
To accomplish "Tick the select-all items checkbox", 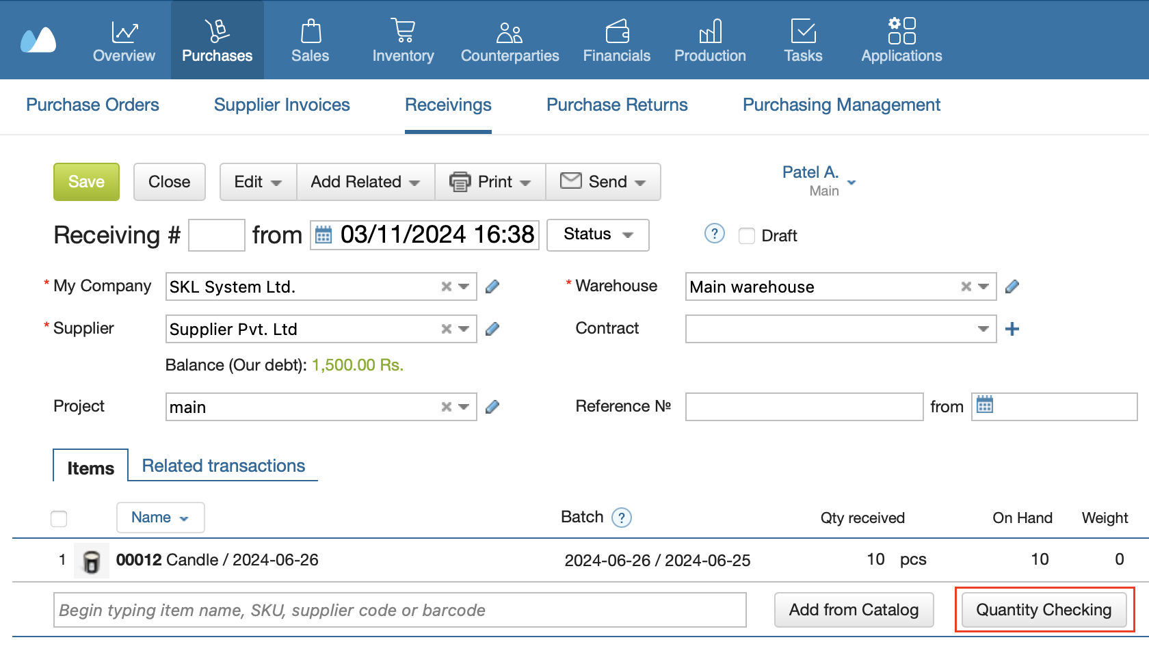I will [59, 519].
